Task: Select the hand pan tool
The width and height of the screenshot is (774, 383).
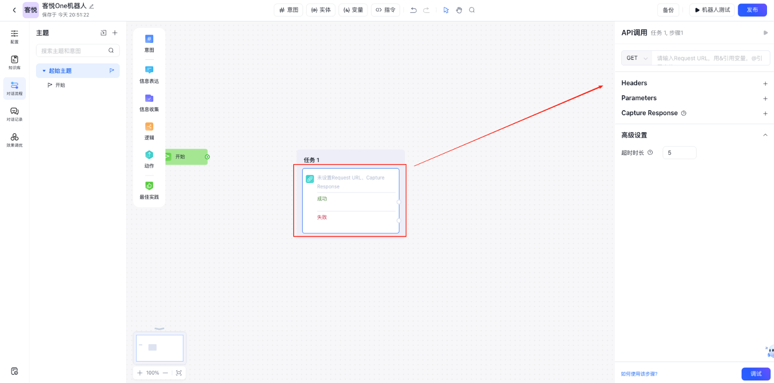Action: (459, 10)
